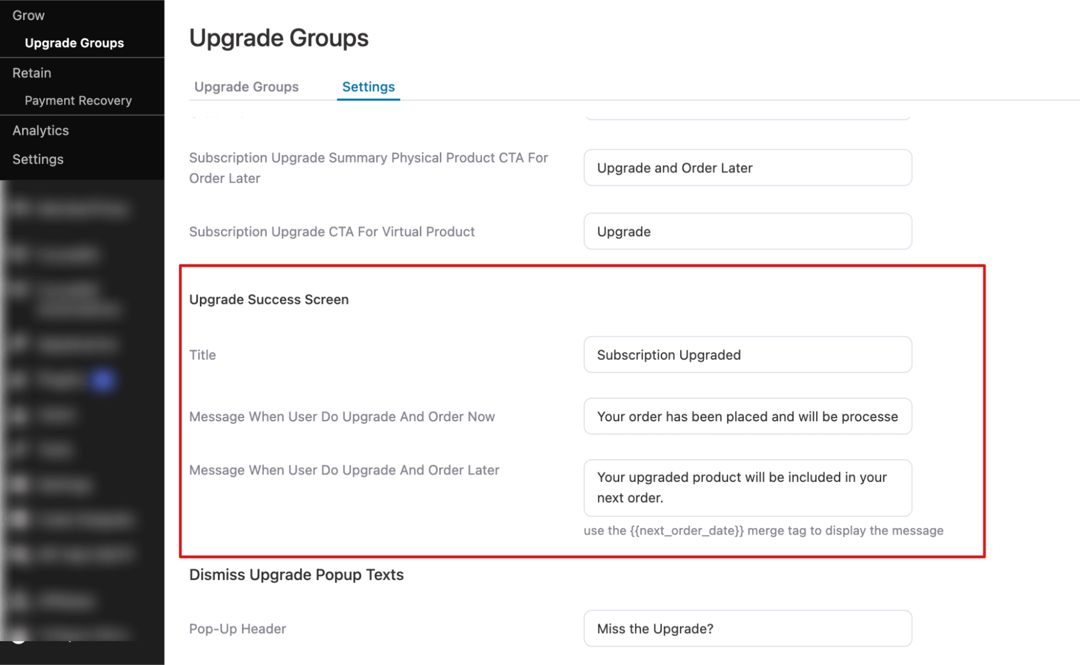Click the 'Physical Product CTA For Order Later' label
Viewport: 1080px width, 665px height.
pyautogui.click(x=368, y=167)
